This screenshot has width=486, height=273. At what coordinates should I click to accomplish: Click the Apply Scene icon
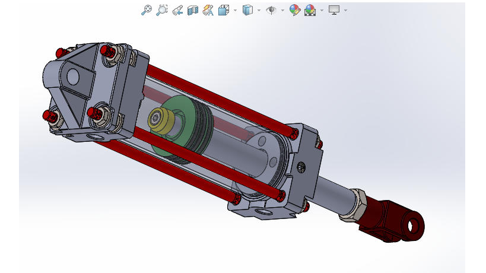point(310,10)
